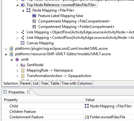Image resolution: width=134 pixels, height=121 pixels.
Task: Collapse the Top Node Reference ownedFiles node
Action: pyautogui.click(x=17, y=5)
